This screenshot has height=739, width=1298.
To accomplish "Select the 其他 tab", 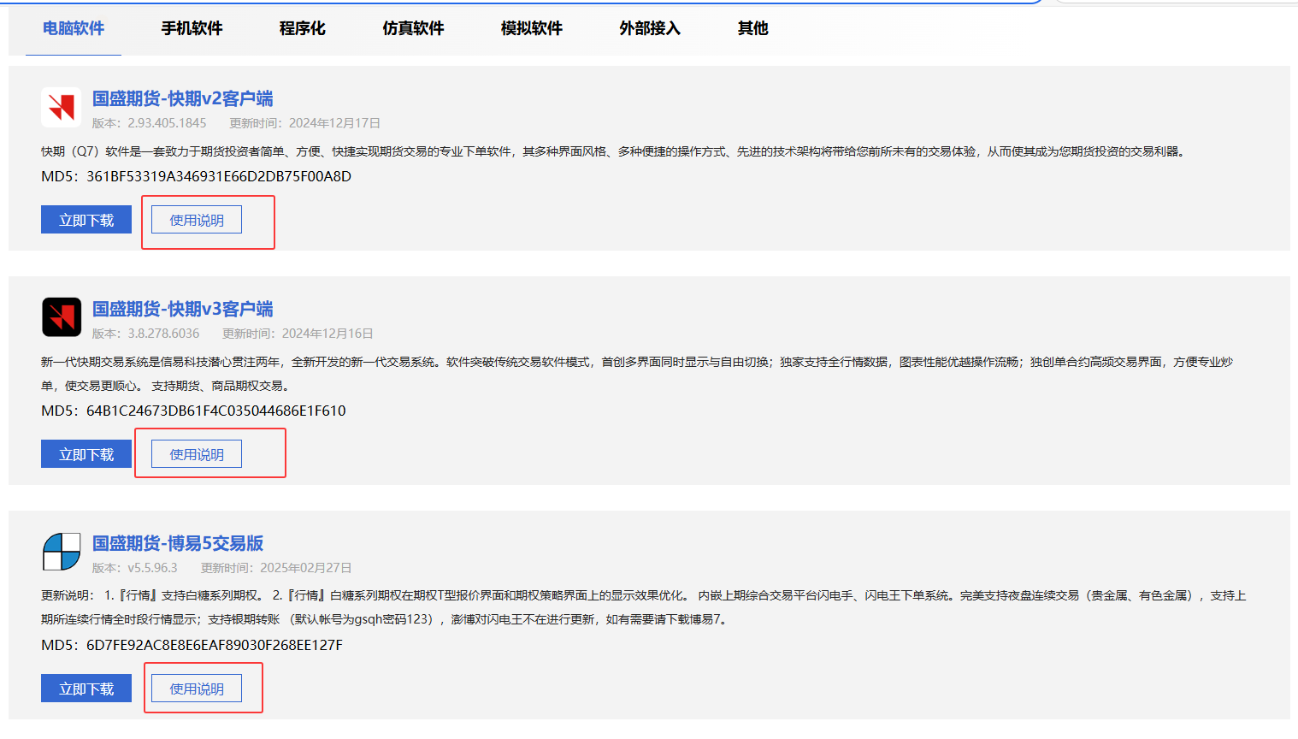I will [752, 28].
